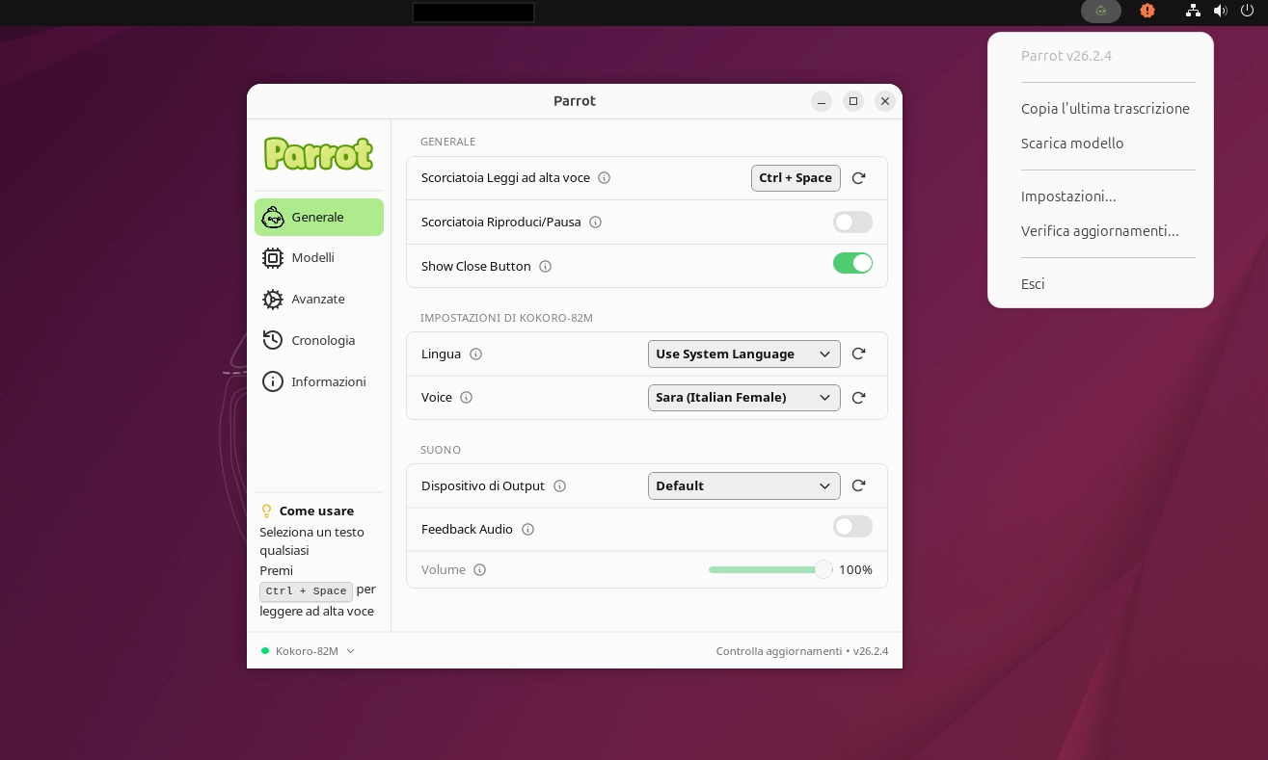Image resolution: width=1268 pixels, height=760 pixels.
Task: Turn on Feedback Audio
Action: click(852, 526)
